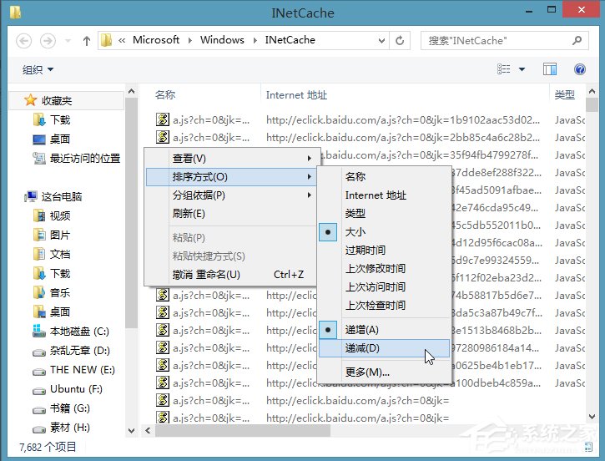Click the back navigation arrow
This screenshot has width=605, height=461.
pyautogui.click(x=24, y=40)
